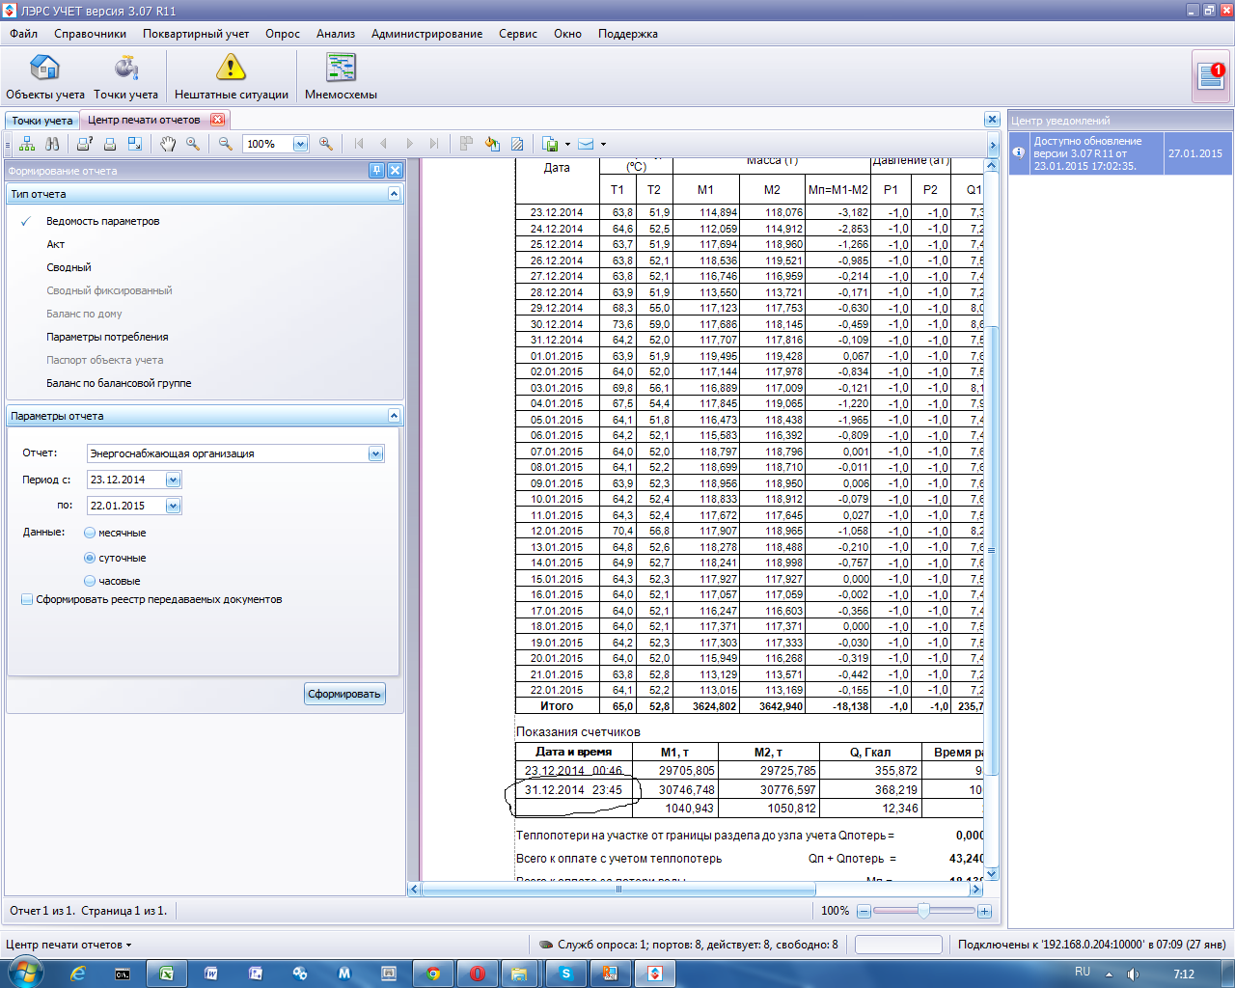Open the Администрирование menu

point(426,34)
